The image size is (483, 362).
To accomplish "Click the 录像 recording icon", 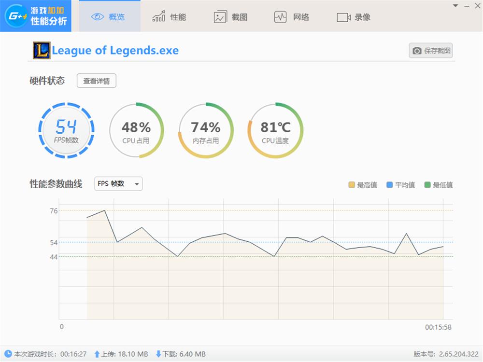I will coord(342,16).
